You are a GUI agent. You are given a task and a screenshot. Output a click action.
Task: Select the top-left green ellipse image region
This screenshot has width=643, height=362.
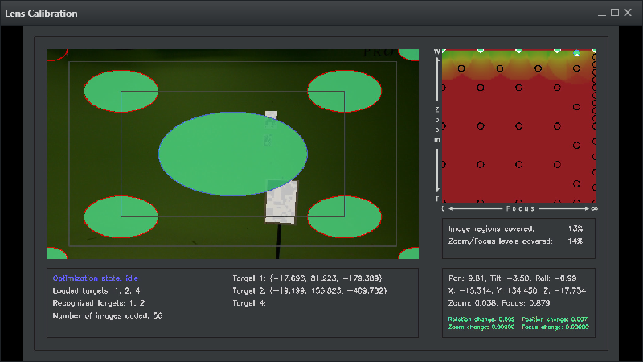(121, 90)
